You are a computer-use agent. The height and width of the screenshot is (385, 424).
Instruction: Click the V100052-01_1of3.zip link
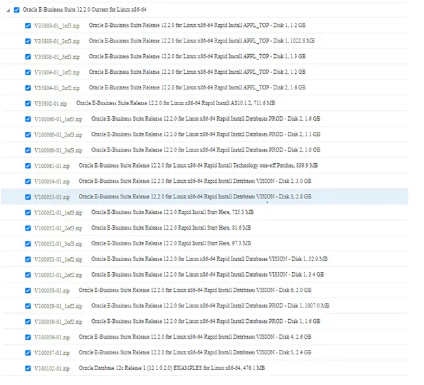point(58,213)
